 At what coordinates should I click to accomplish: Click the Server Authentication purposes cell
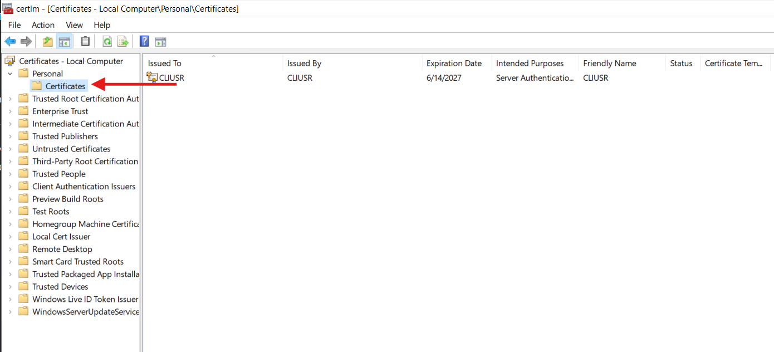(535, 78)
